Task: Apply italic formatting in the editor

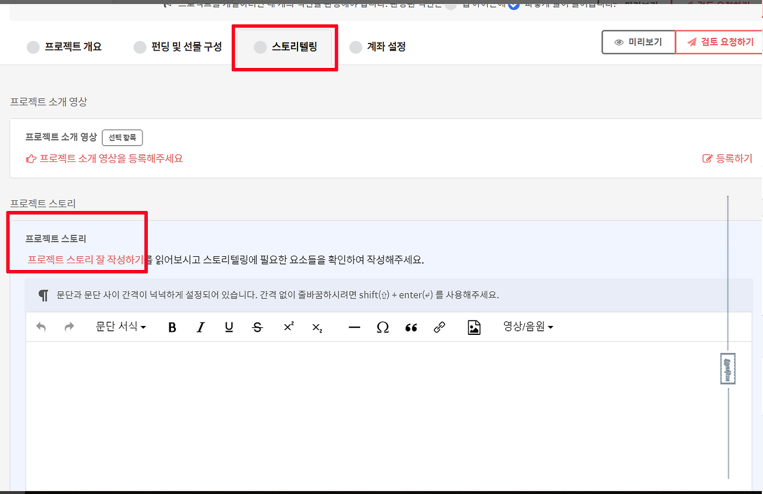Action: click(201, 327)
